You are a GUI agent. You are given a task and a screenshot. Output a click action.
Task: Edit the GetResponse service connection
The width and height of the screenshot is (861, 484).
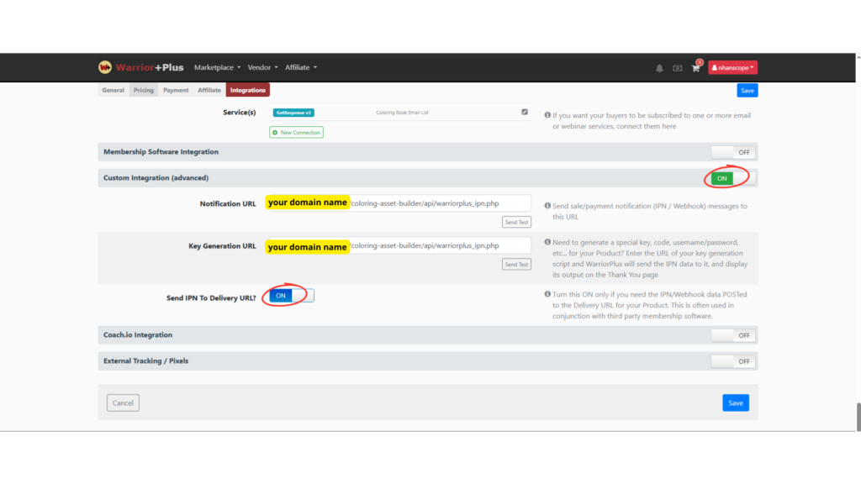pos(525,112)
